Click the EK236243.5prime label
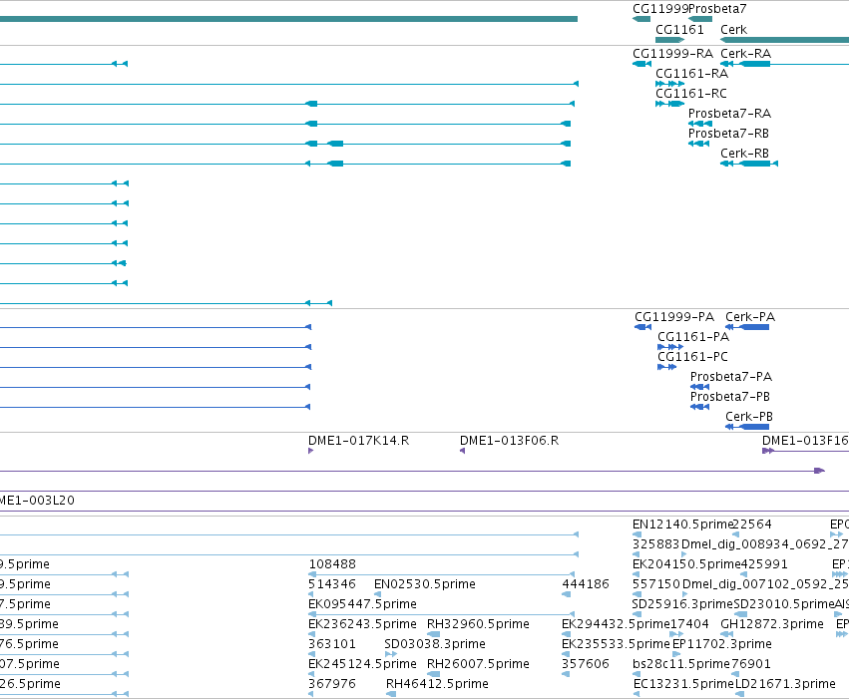849x699 pixels. point(362,624)
